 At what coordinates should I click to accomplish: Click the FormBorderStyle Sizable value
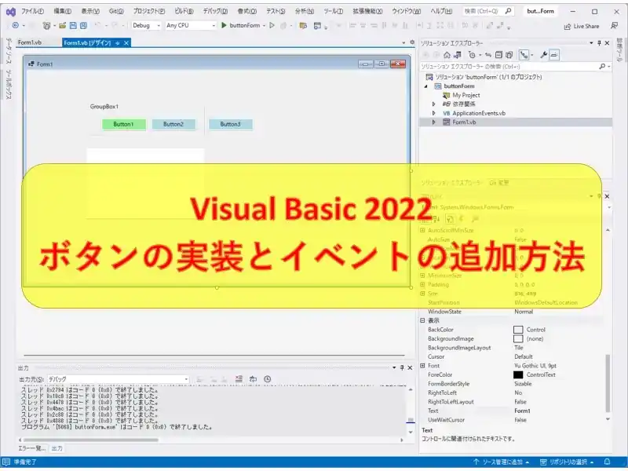[523, 384]
